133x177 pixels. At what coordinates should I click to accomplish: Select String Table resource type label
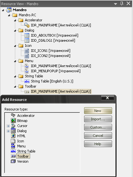tap(26, 151)
